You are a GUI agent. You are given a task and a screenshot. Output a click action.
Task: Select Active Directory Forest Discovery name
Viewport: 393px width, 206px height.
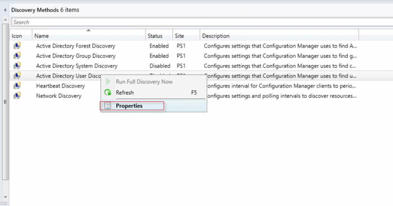[76, 46]
